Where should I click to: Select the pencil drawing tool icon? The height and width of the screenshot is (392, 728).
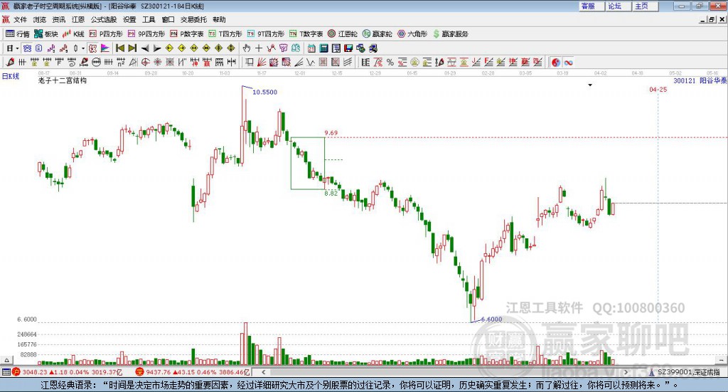coord(10,62)
